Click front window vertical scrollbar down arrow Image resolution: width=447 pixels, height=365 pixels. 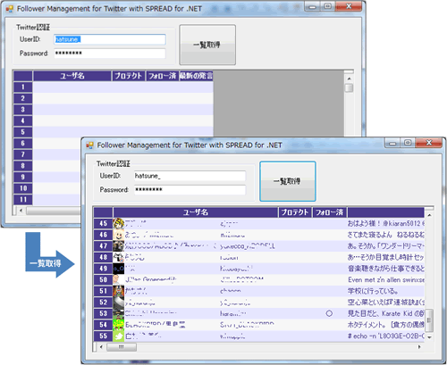pos(429,337)
